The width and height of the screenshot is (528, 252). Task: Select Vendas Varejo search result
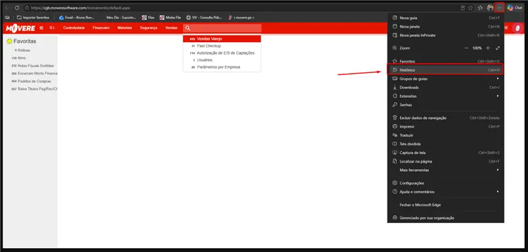click(x=222, y=39)
